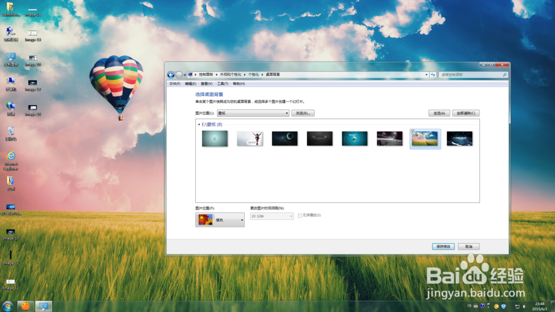555x312 pixels.
Task: Select the teal grid wallpaper thumbnail
Action: tap(355, 139)
